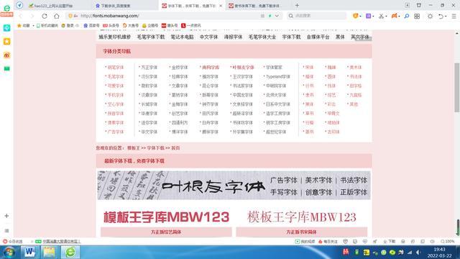Click the skin shirt icon in title bar
Viewport: 460px width, 259px height.
pyautogui.click(x=419, y=5)
